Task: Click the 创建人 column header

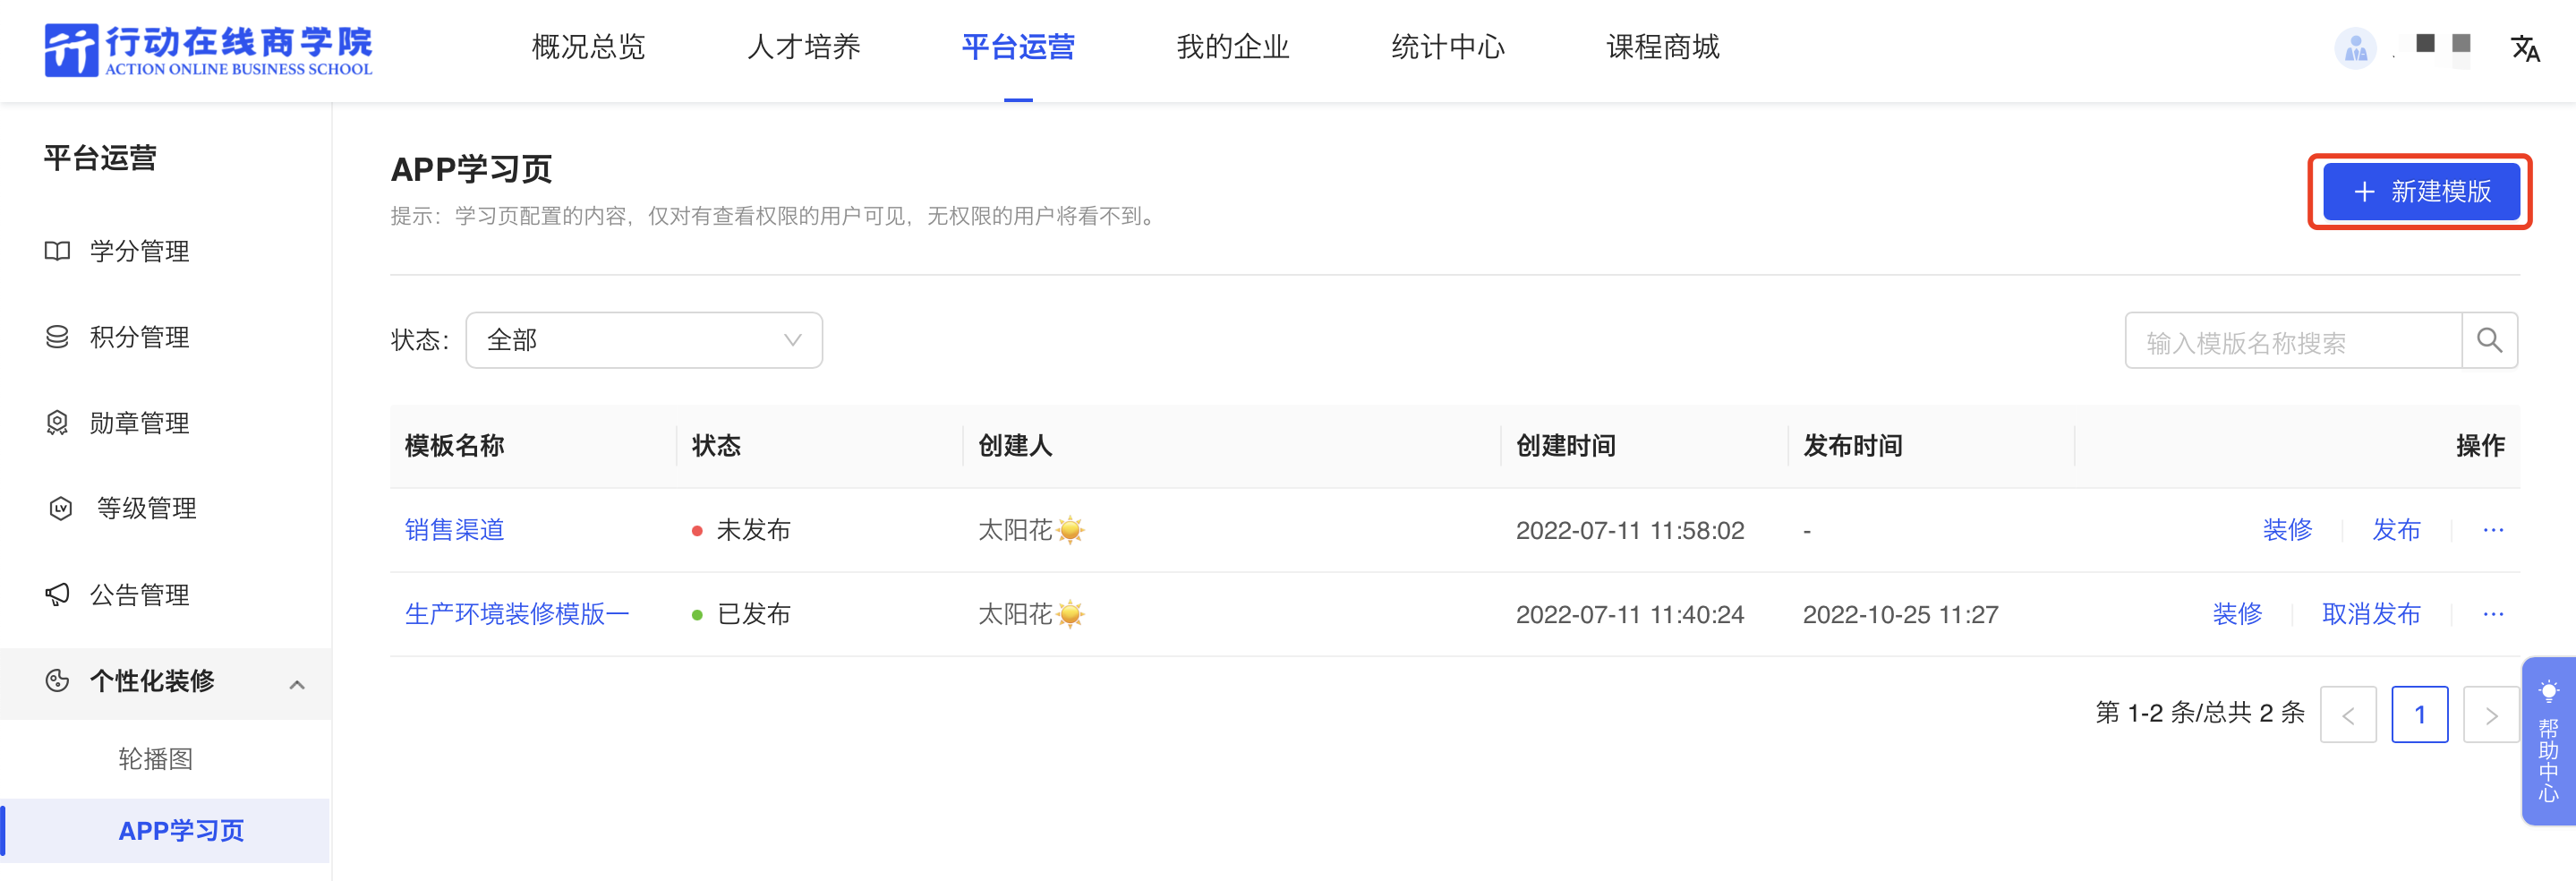Action: 1015,445
